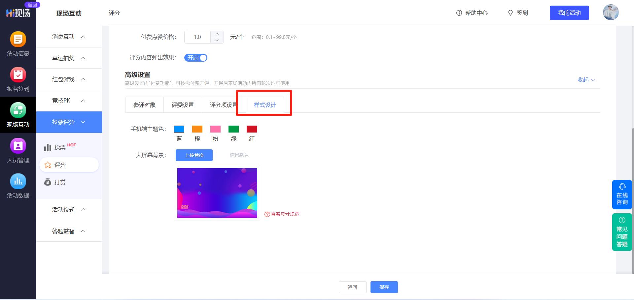Disable the 评分内容弹出效果 switch
Viewport: 634px width, 300px height.
click(196, 58)
